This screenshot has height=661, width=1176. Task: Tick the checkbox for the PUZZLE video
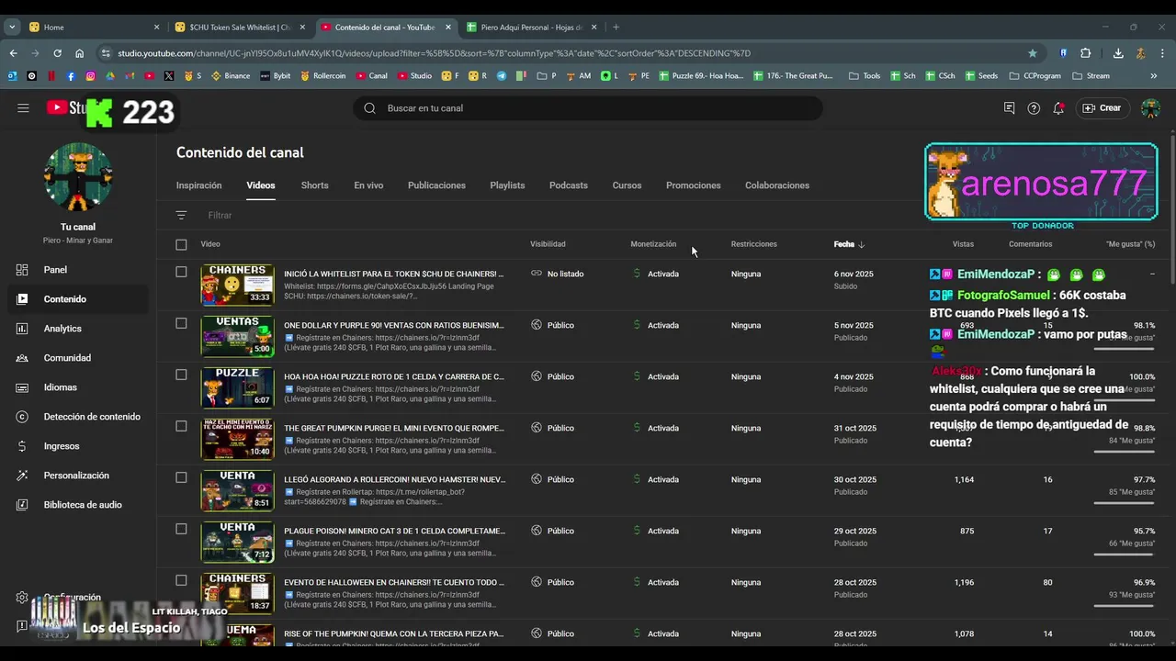click(x=181, y=375)
